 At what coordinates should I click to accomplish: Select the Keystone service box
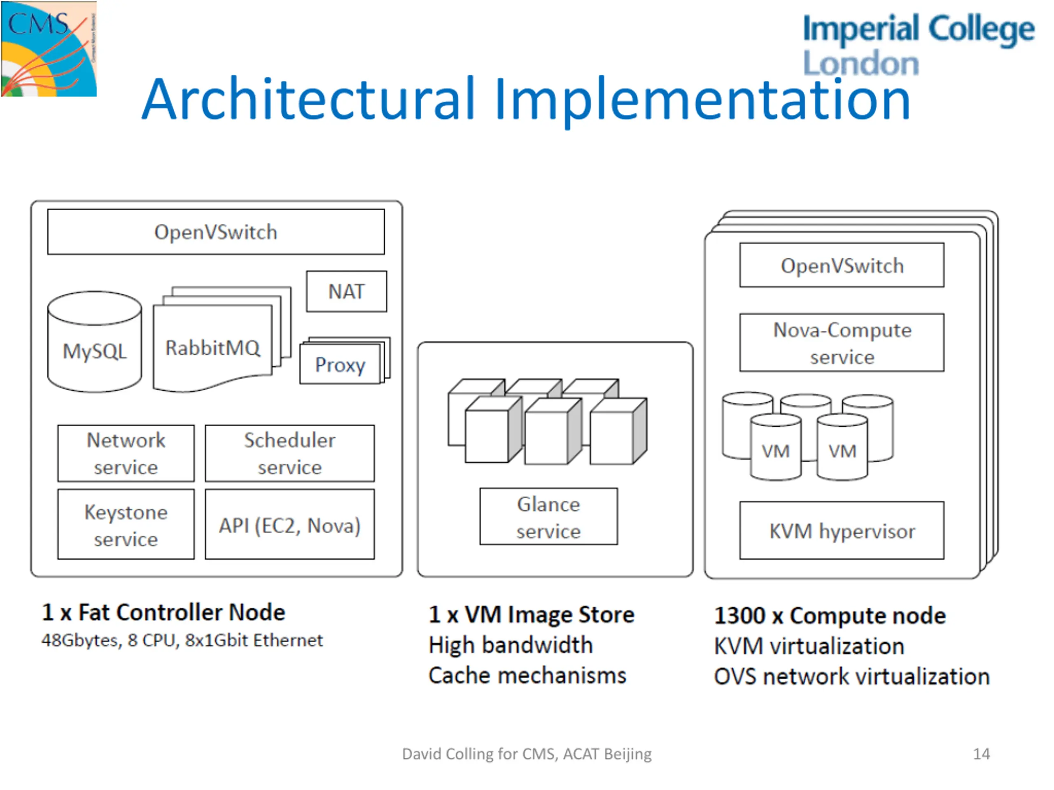126,525
